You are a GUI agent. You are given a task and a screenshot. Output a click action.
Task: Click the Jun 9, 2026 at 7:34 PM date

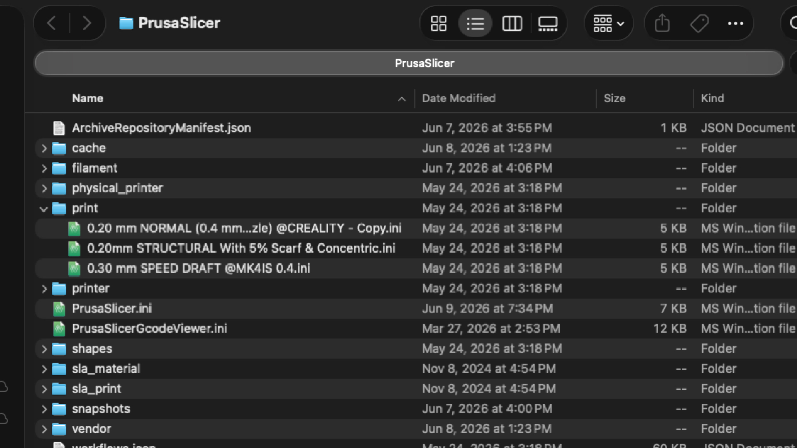point(487,308)
